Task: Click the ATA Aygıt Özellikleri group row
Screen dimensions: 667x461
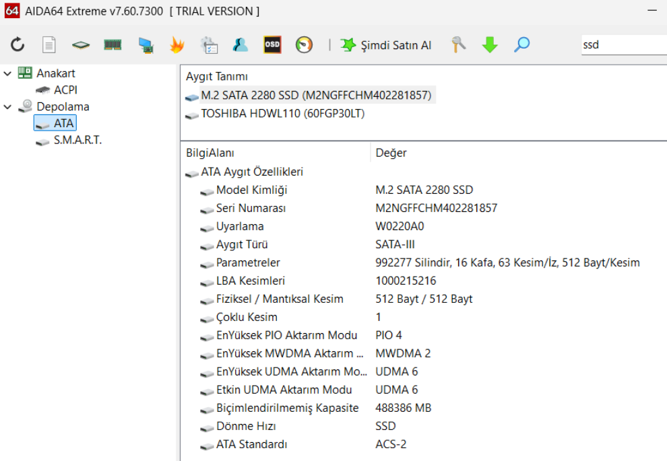Action: 252,172
